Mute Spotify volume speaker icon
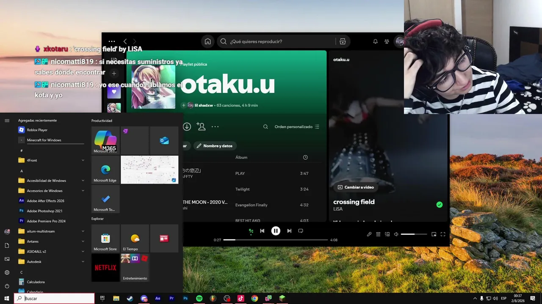This screenshot has width=542, height=304. 396,234
